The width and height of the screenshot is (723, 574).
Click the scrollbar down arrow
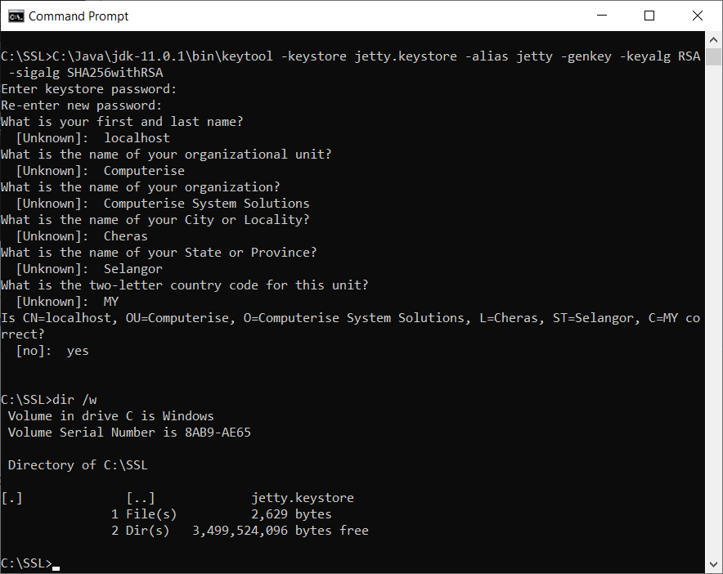click(714, 565)
